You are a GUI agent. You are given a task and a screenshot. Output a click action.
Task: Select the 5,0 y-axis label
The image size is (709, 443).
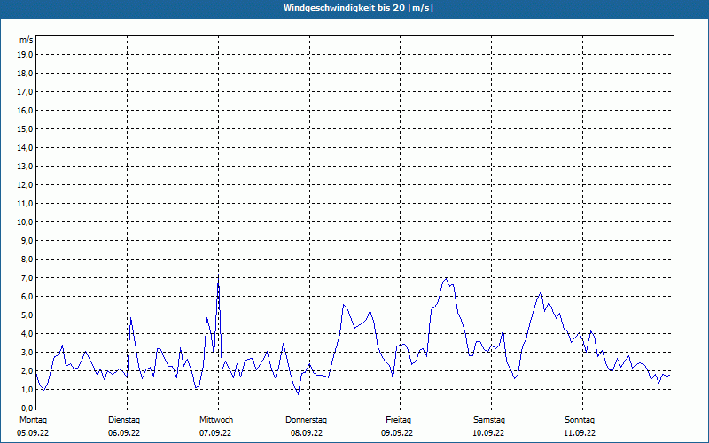coord(27,315)
